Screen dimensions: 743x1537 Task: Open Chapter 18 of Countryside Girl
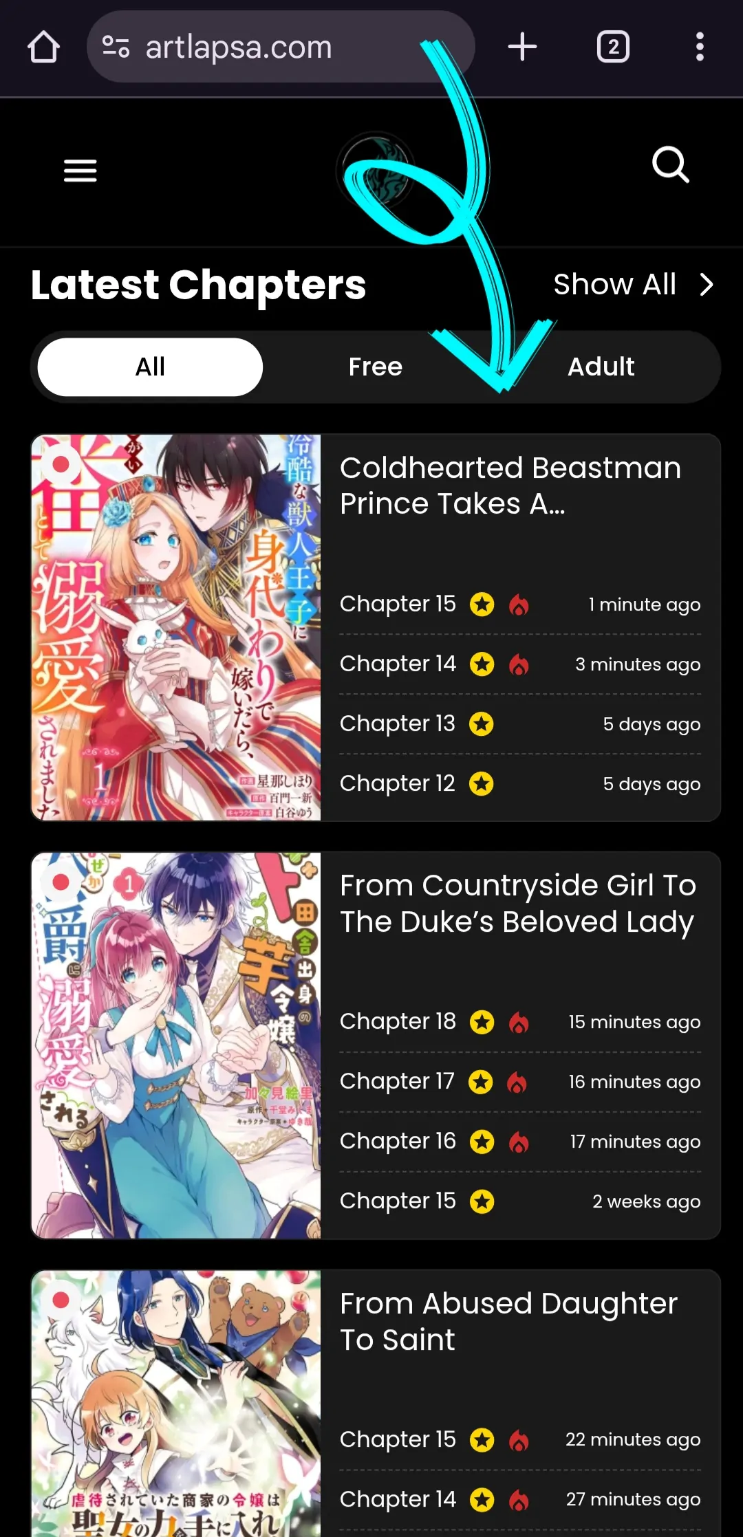tap(398, 1021)
